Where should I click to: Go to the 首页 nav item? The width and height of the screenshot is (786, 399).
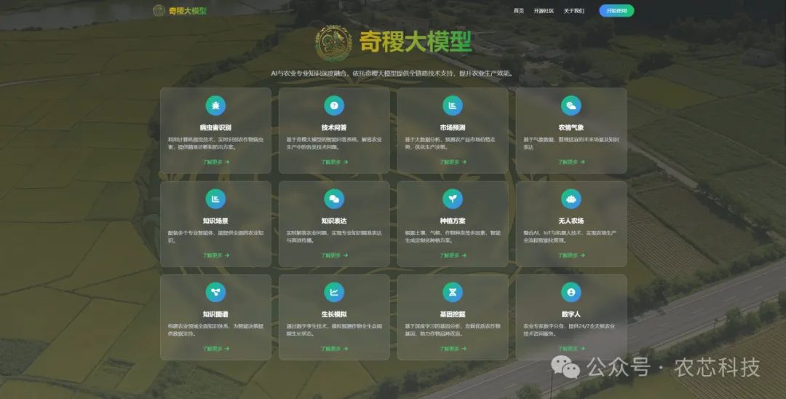tap(519, 10)
